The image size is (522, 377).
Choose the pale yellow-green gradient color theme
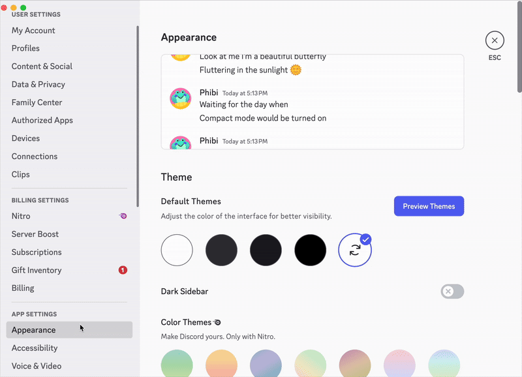click(311, 363)
